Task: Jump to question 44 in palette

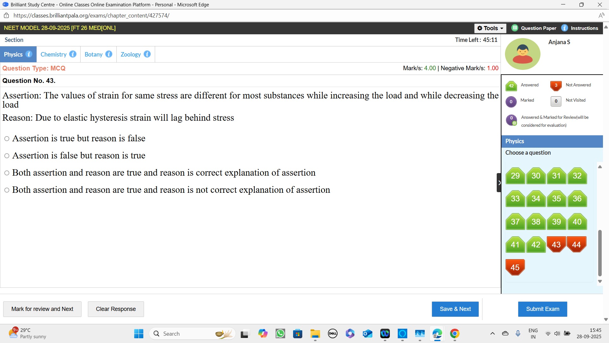Action: pyautogui.click(x=576, y=245)
